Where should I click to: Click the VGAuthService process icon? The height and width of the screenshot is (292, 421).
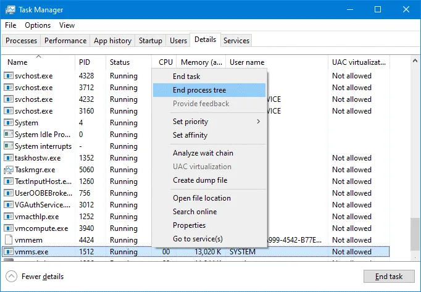pyautogui.click(x=9, y=205)
